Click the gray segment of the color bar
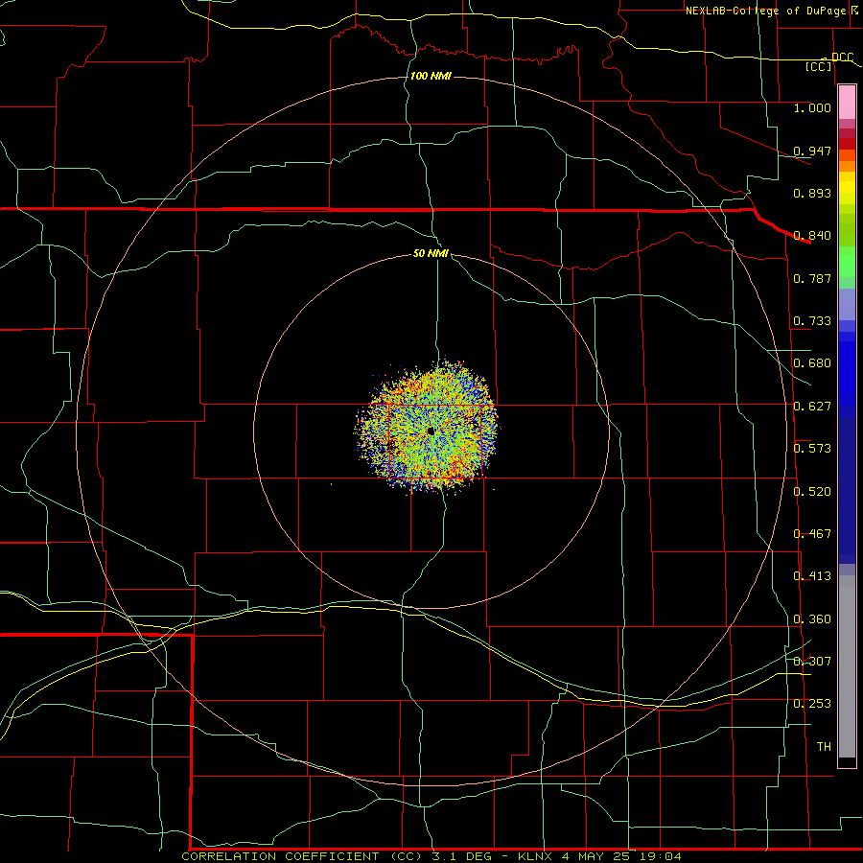This screenshot has width=863, height=863. pyautogui.click(x=847, y=666)
